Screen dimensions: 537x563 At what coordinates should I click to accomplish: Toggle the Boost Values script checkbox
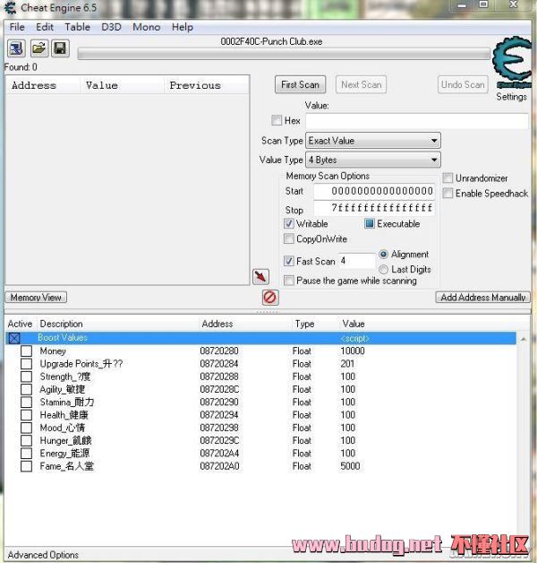[14, 338]
